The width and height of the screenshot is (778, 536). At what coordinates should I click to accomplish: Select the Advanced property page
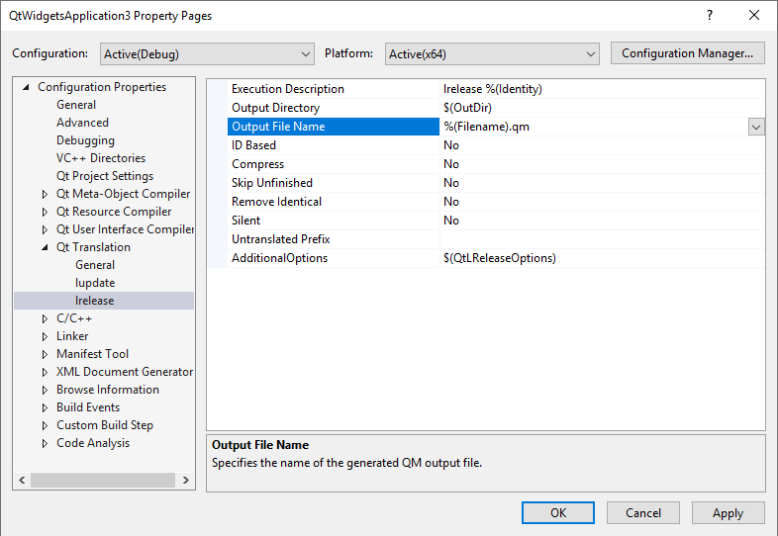(82, 123)
